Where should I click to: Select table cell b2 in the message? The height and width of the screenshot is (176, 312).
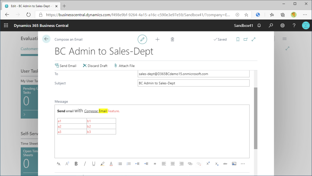pyautogui.click(x=101, y=126)
